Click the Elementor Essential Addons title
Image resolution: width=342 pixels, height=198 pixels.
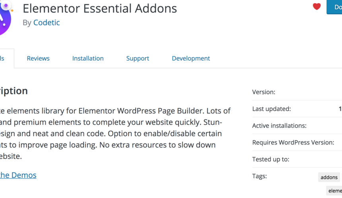[x=100, y=8]
